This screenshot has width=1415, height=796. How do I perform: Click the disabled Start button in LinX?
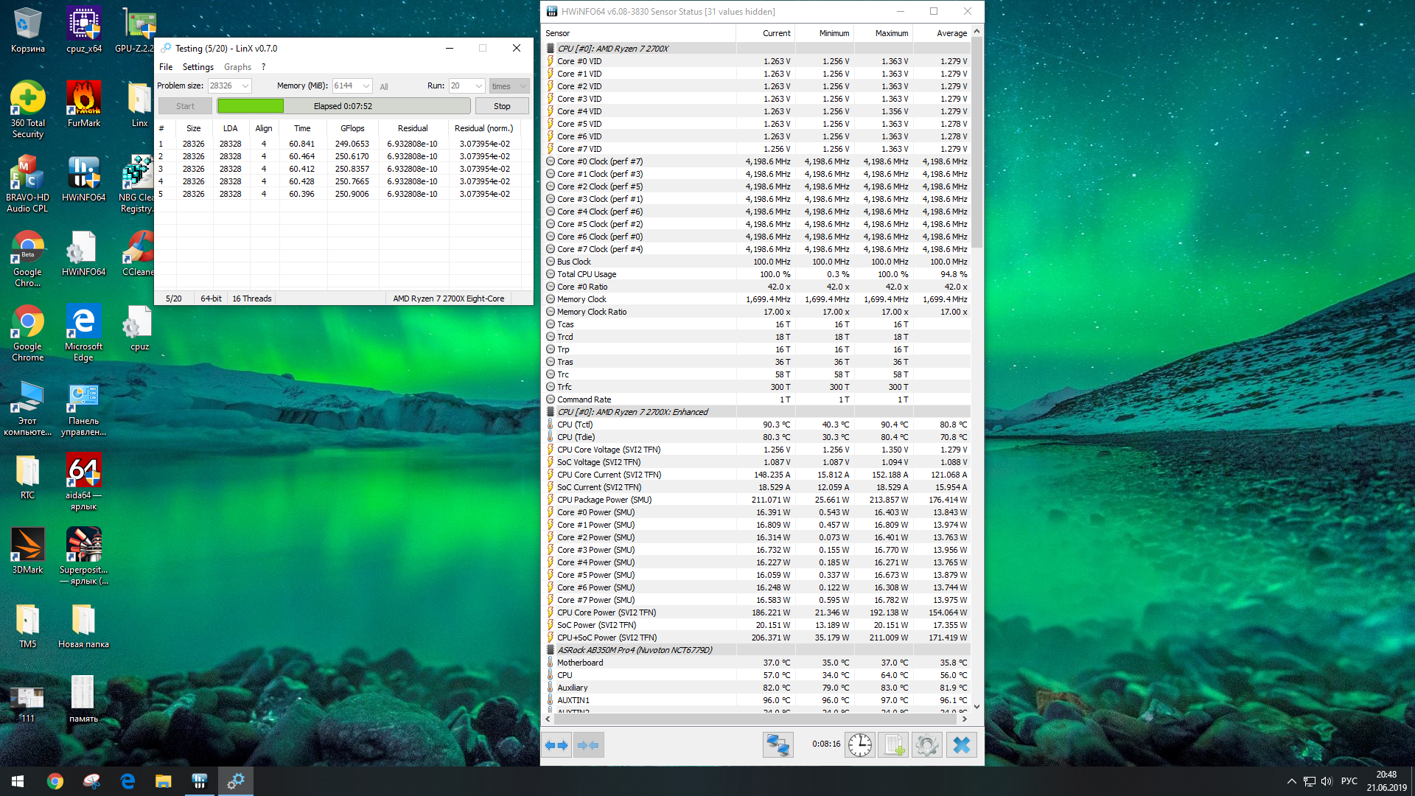(185, 106)
